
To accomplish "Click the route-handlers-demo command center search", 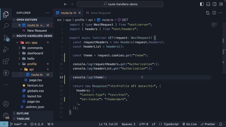I will click(x=120, y=4).
